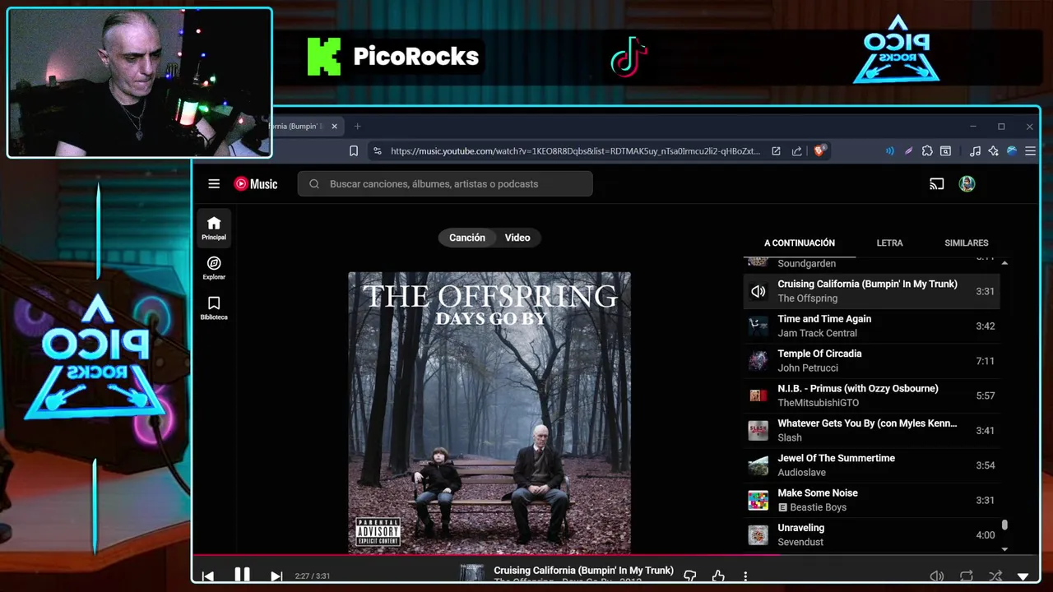The image size is (1053, 592).
Task: Click the queue scroll down arrow
Action: pos(1004,548)
